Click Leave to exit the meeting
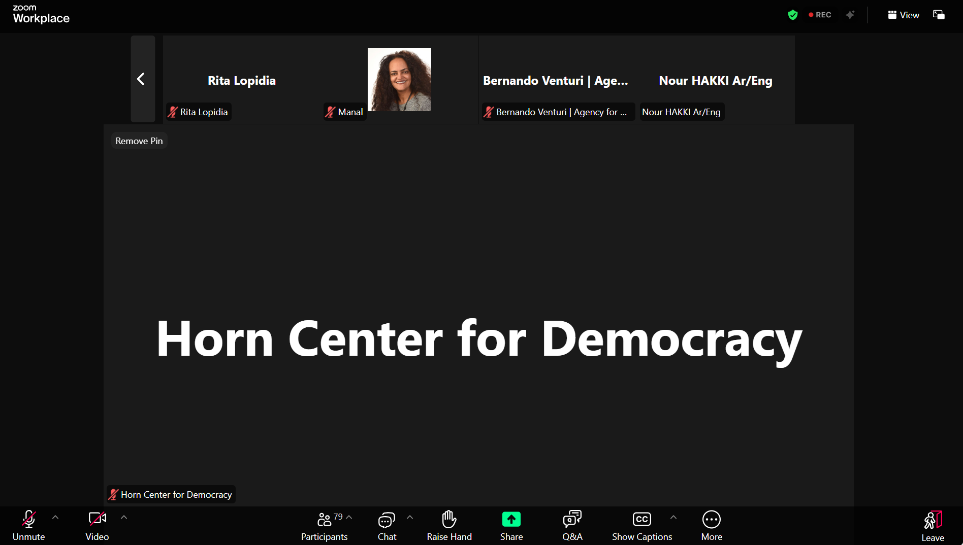The height and width of the screenshot is (545, 963). click(933, 526)
